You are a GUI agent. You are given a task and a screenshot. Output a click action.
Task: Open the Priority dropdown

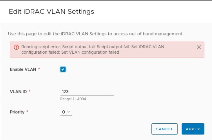(66, 112)
